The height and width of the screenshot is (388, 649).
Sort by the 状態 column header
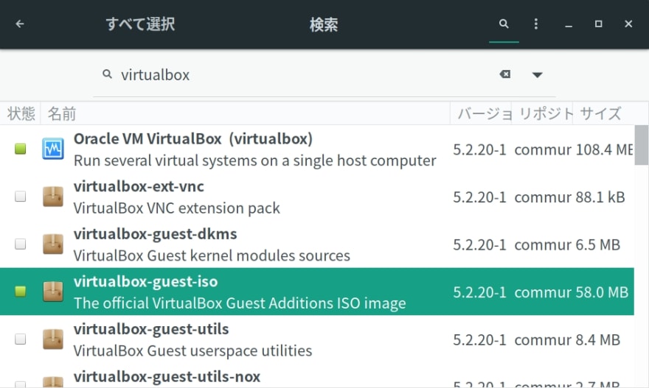coord(21,113)
